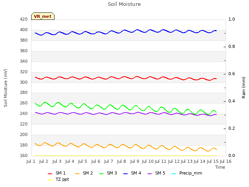Image resolution: width=249 pixels, height=187 pixels.
Task: Click the 380 left axis value
Action: click(24, 40)
